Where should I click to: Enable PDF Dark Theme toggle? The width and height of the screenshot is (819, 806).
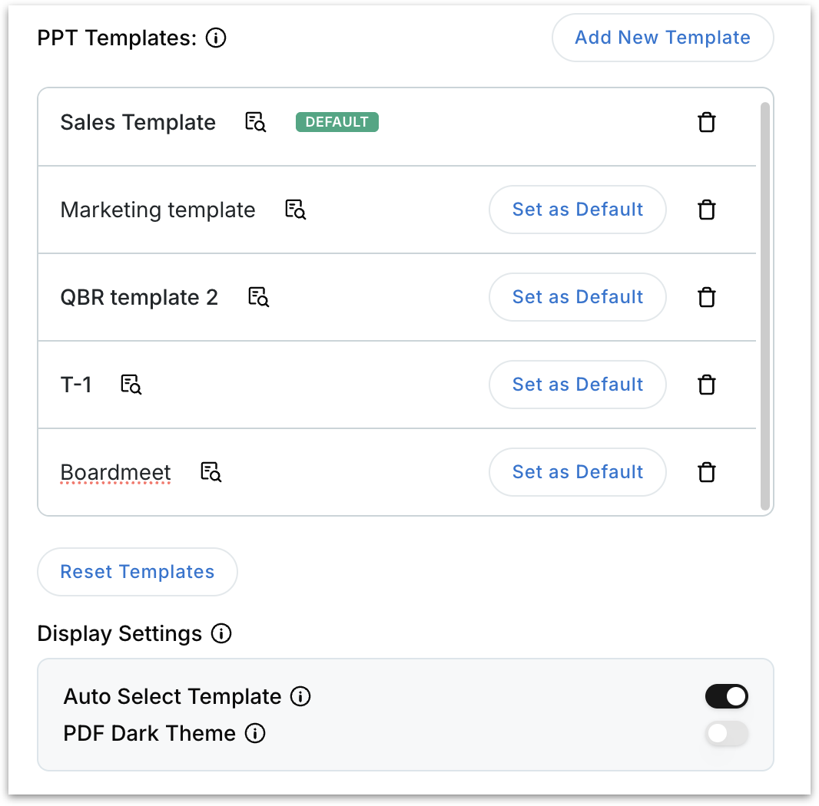[726, 734]
